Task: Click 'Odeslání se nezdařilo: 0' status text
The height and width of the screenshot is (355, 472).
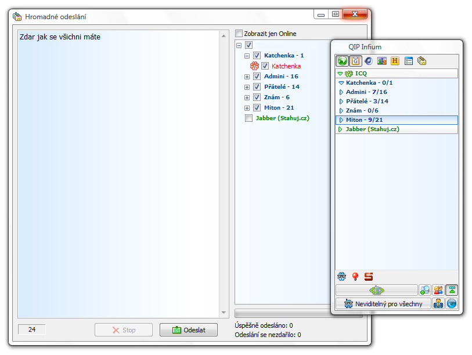Action: point(268,335)
